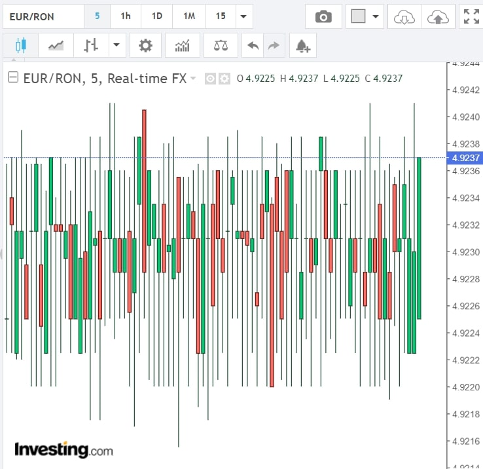Image resolution: width=483 pixels, height=469 pixels.
Task: Collapse the EUR/RON legend box
Action: (x=12, y=79)
